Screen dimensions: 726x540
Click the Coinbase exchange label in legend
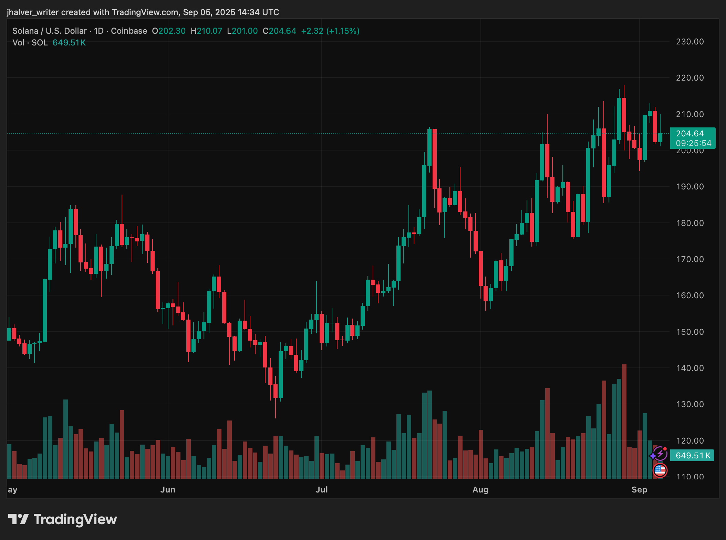point(129,31)
